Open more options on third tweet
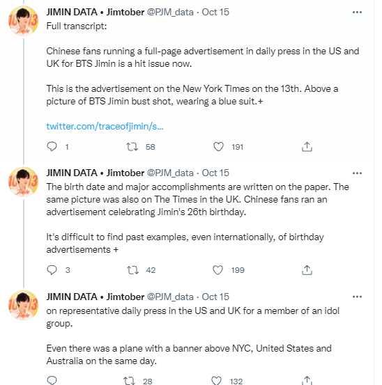This screenshot has width=382, height=385. pyautogui.click(x=357, y=297)
